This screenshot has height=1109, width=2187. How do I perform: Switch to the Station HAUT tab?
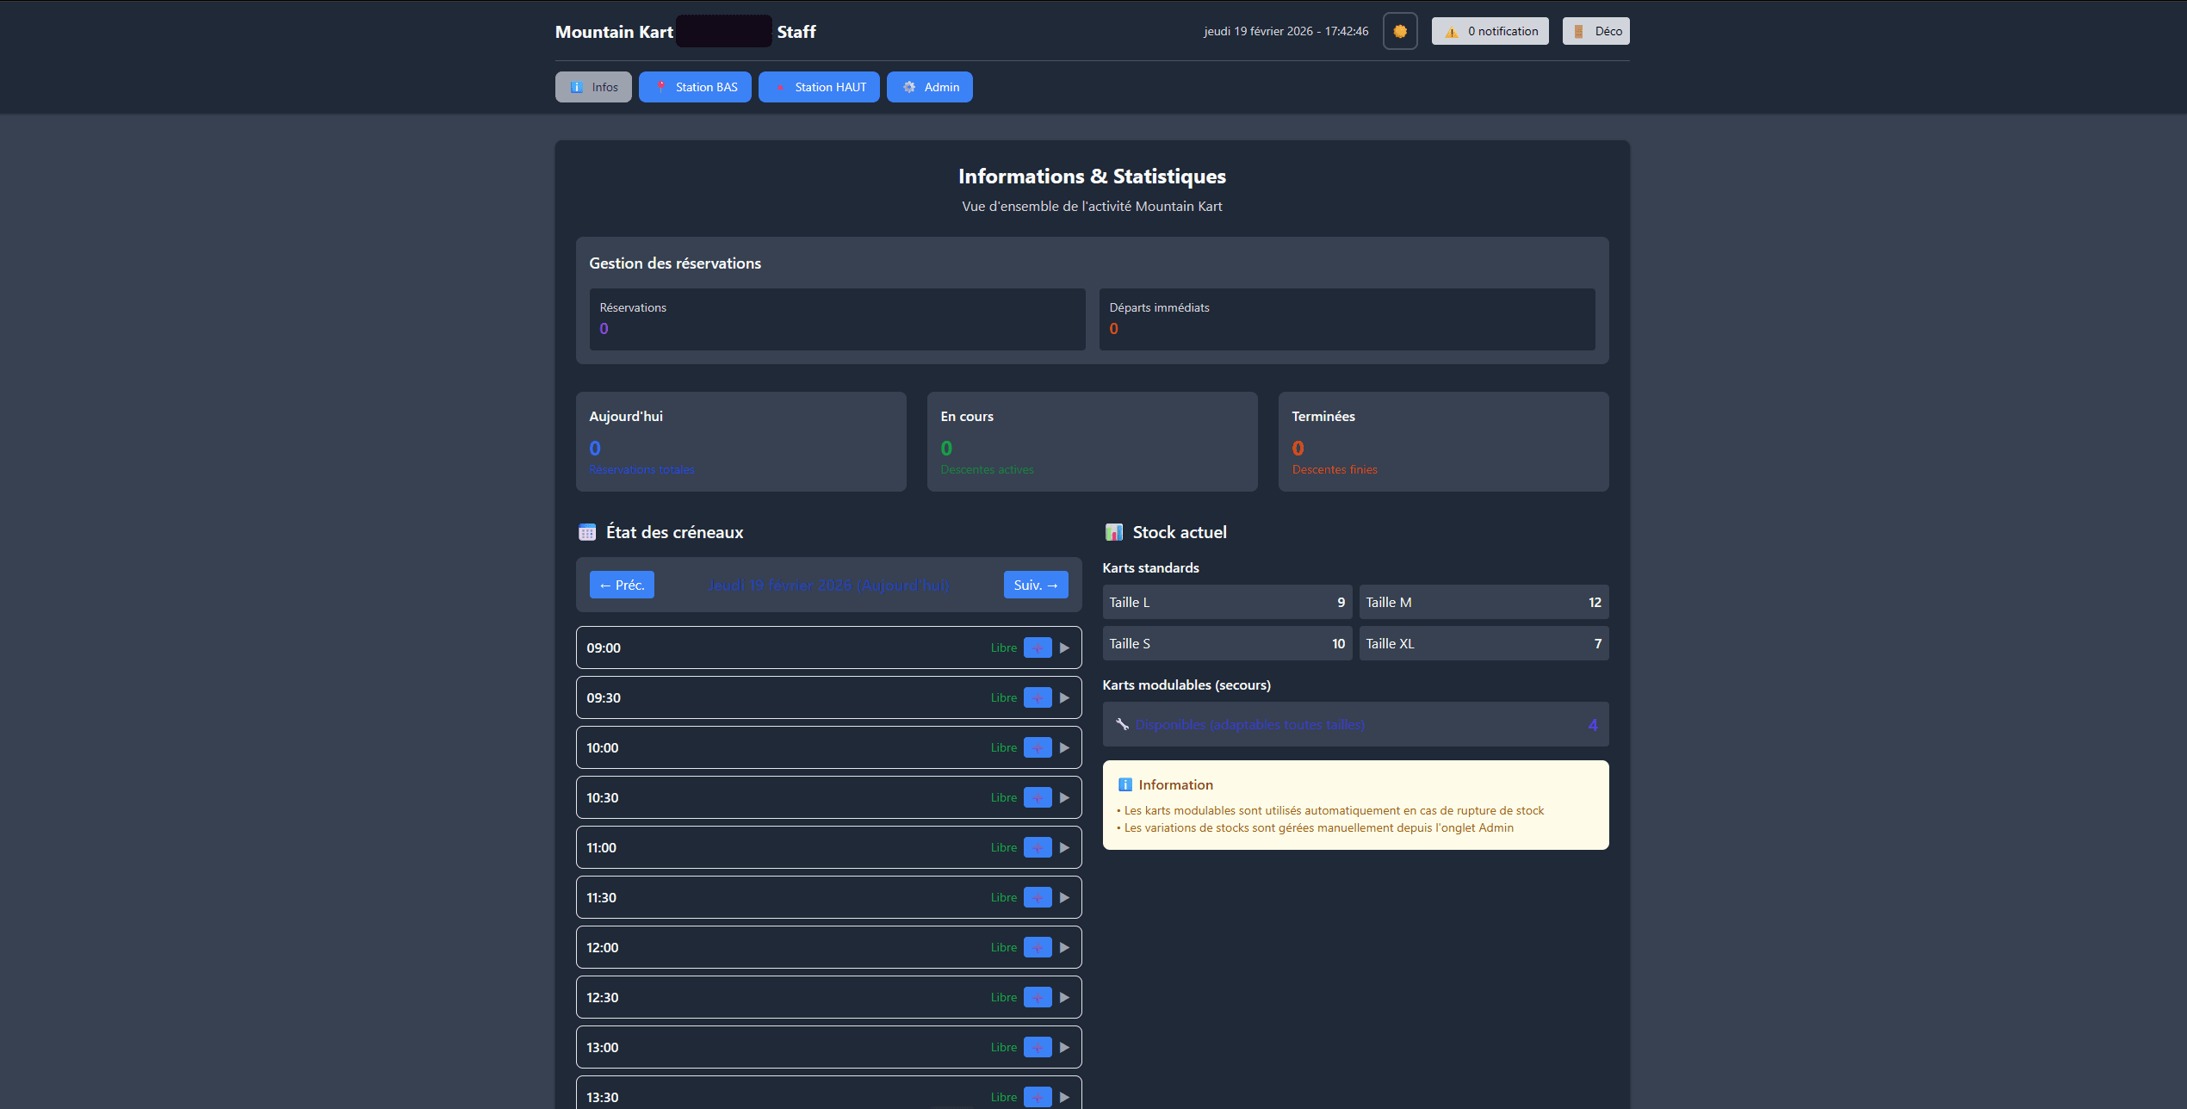coord(819,87)
